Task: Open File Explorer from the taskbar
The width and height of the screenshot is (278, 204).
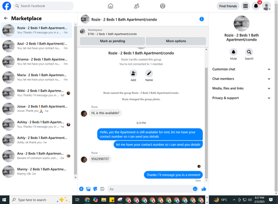Action: coord(103,200)
